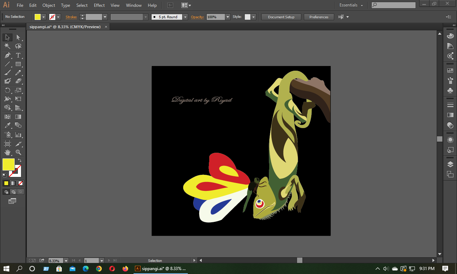
Task: Select the Rectangle tool
Action: (18, 64)
